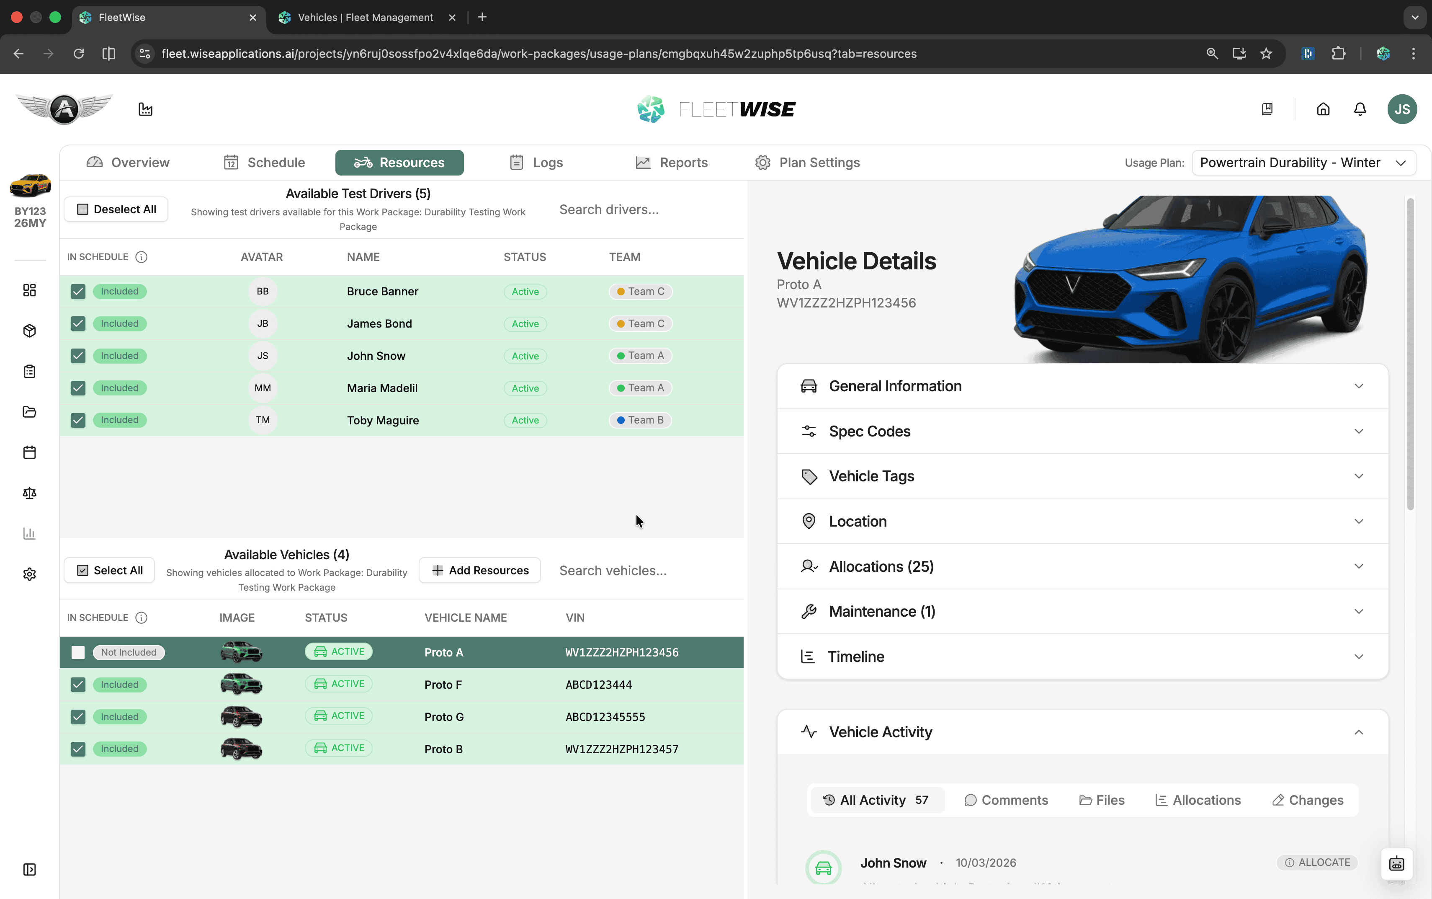Open the package cube icon in sidebar

[30, 331]
